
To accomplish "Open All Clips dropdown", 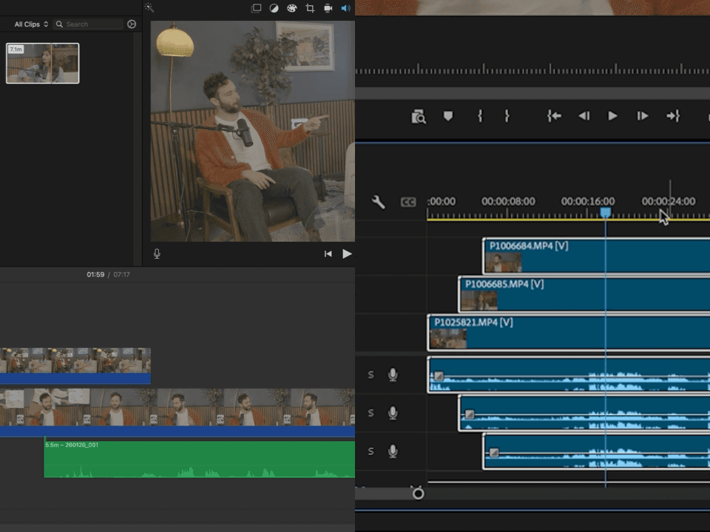I will point(31,24).
